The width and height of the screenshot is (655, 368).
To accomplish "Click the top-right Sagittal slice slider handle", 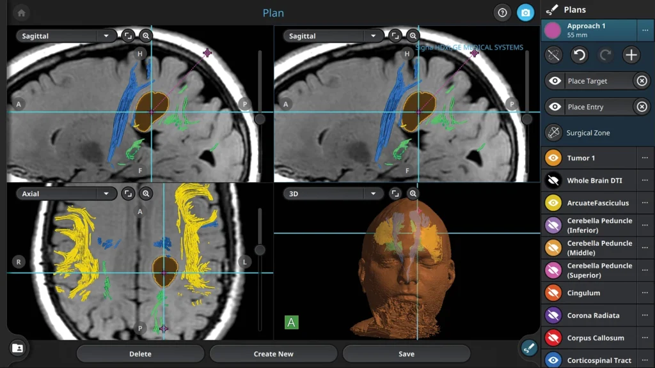I will coord(527,119).
